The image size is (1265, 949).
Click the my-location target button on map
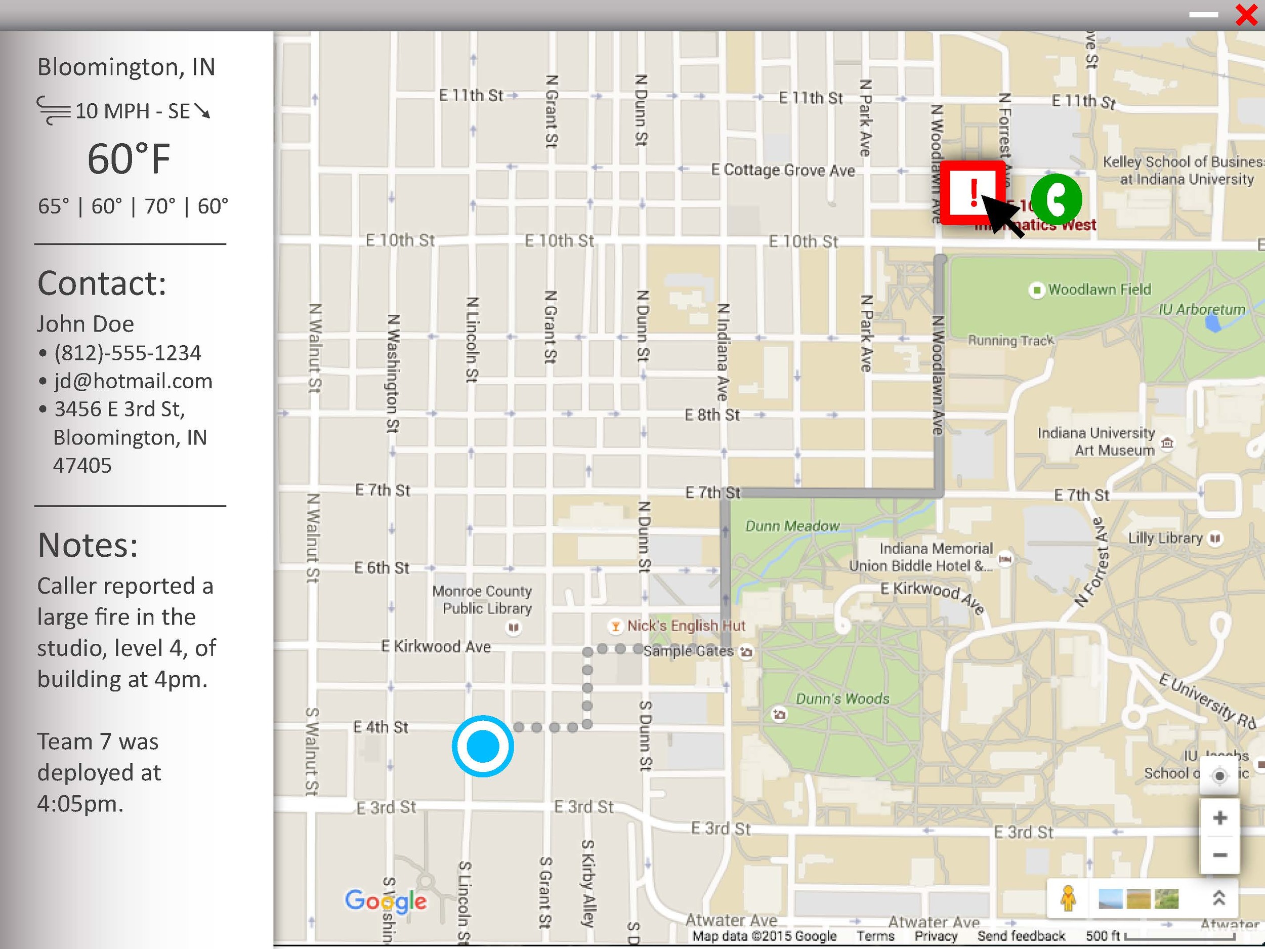click(1219, 776)
